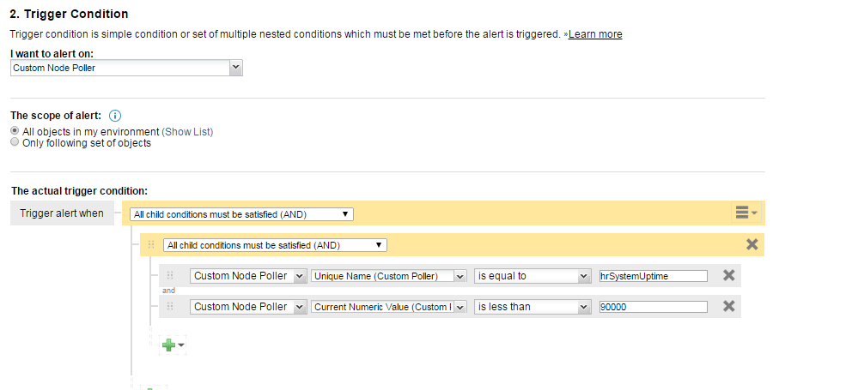Open the nested AND condition type dropdown
This screenshot has height=390, width=846.
(x=275, y=245)
